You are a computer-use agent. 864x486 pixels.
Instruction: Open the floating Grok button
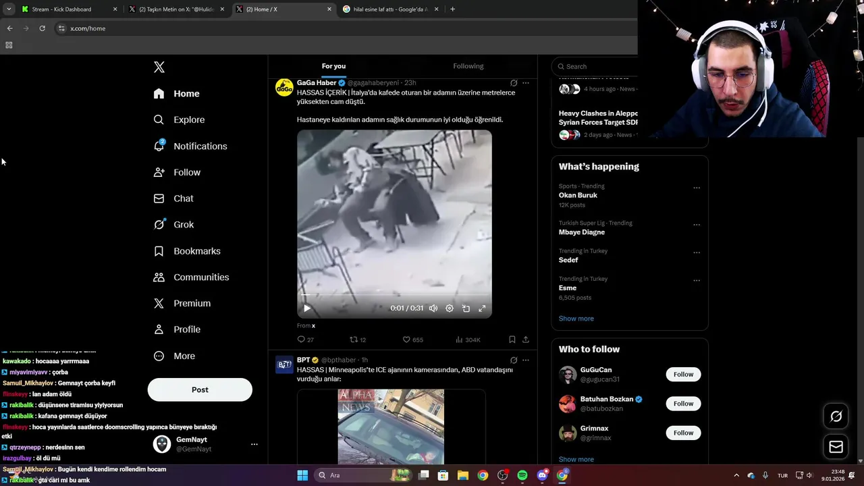pyautogui.click(x=836, y=416)
